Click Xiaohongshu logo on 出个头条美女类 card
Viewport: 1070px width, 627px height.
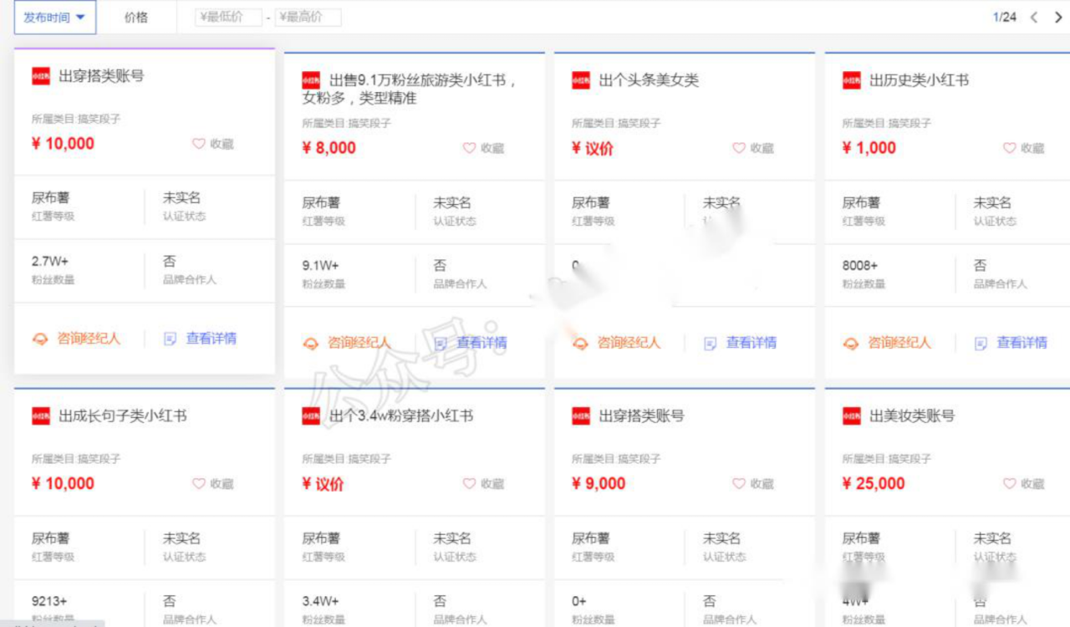581,80
